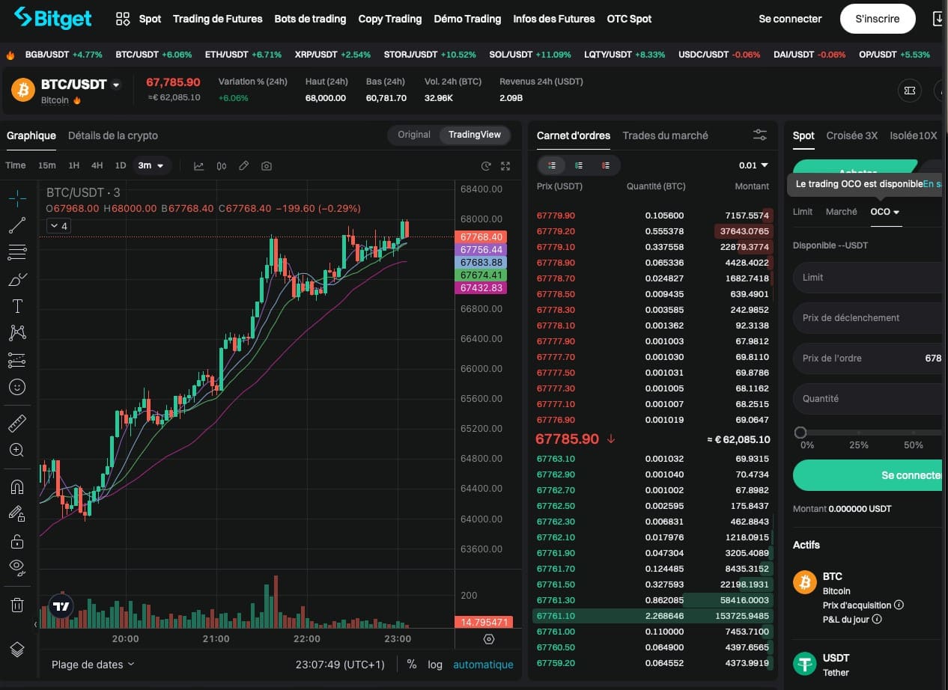Open the trash icon to remove drawings

16,605
